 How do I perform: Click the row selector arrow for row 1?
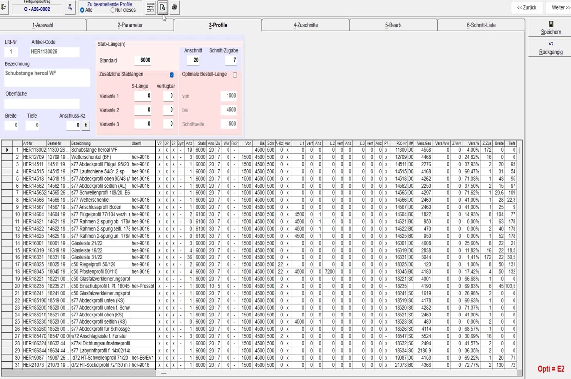coord(7,150)
